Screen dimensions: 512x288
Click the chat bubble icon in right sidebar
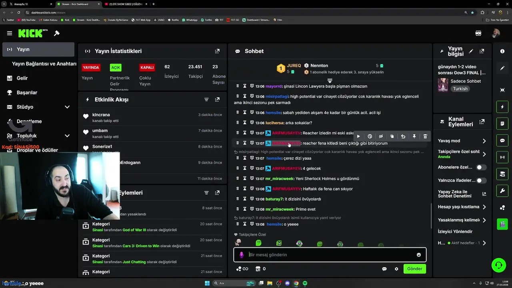click(x=502, y=141)
